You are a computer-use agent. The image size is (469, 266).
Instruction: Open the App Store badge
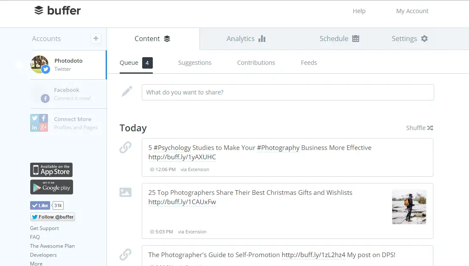pos(51,170)
